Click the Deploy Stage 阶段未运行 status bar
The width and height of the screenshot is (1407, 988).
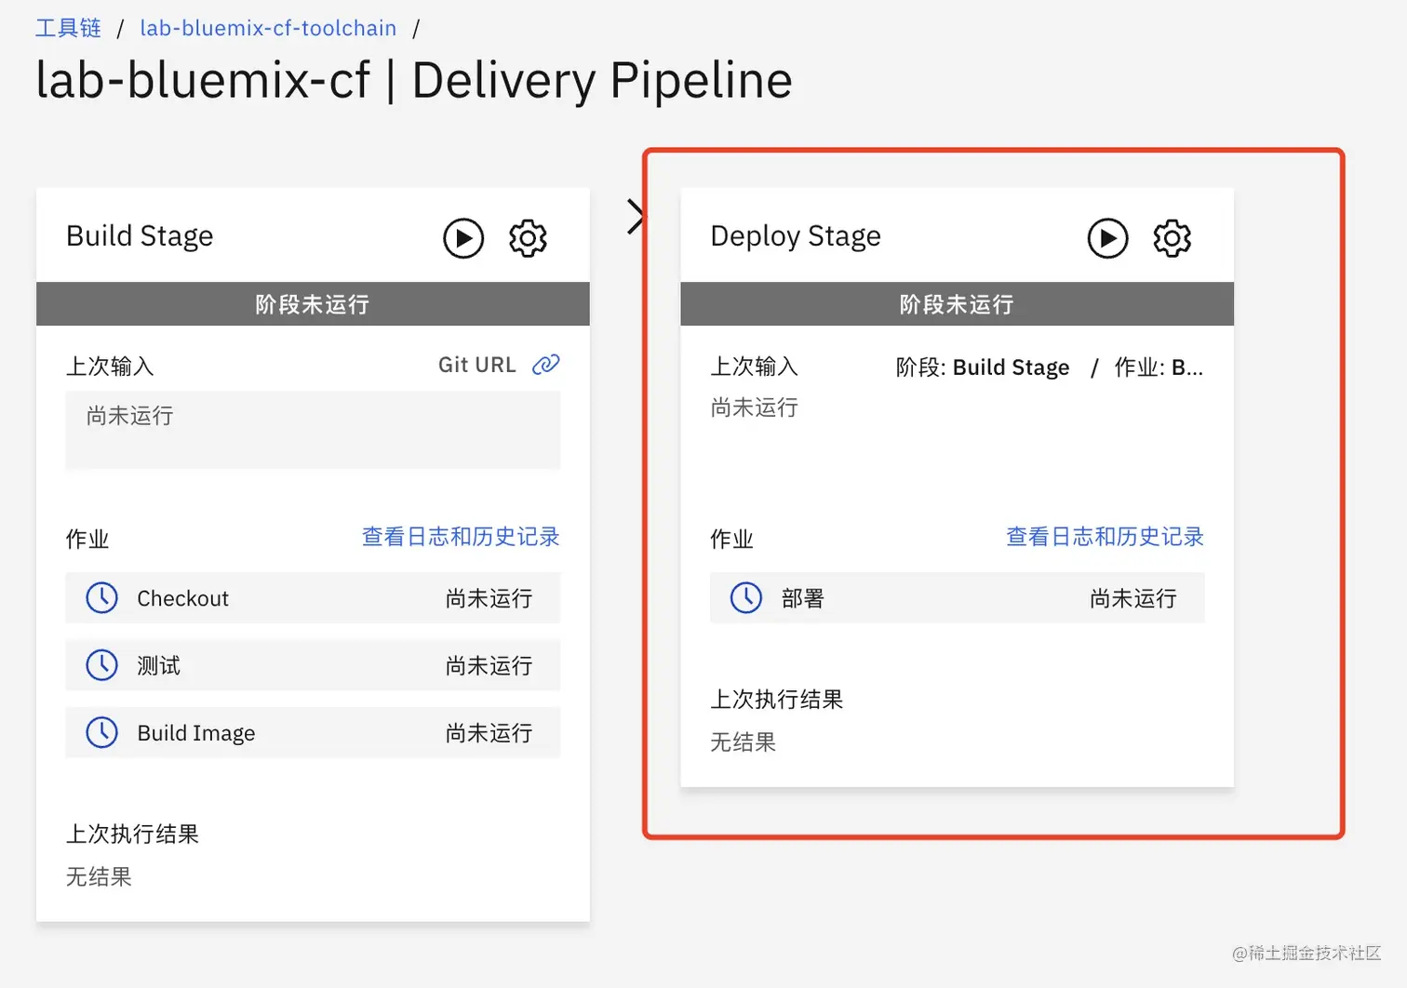[x=957, y=304]
